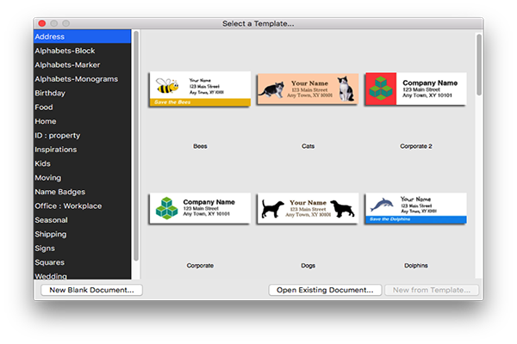The image size is (517, 344).
Task: Open the Office : Workplace category
Action: [82, 206]
